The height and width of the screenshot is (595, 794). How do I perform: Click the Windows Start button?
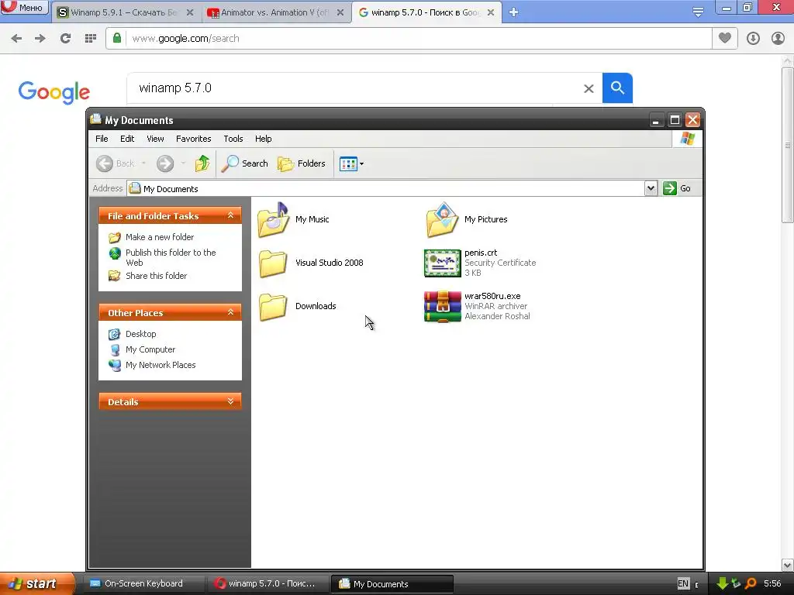[x=37, y=583]
